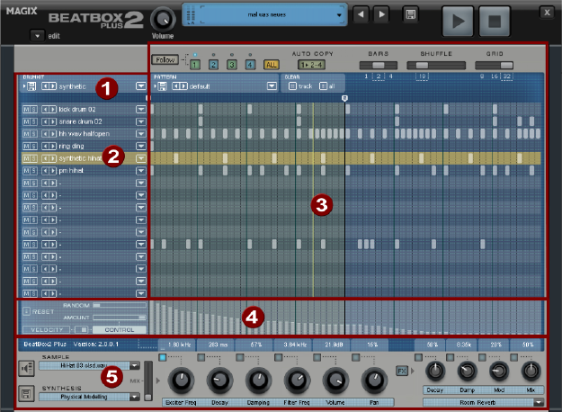Switch to the CONTROL mode
This screenshot has width=562, height=412.
point(120,329)
